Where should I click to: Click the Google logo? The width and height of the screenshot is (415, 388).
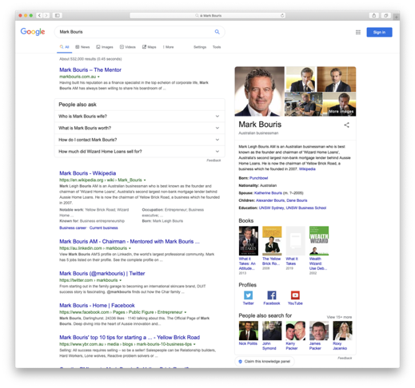(33, 32)
